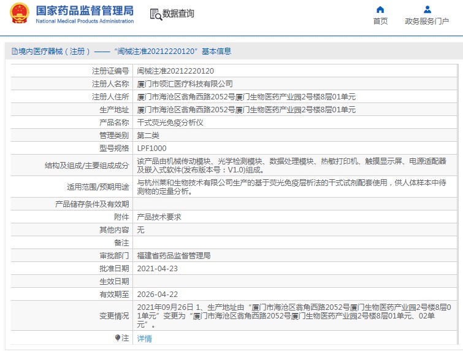The height and width of the screenshot is (351, 463).
Task: Click the 有效期至 label
Action: pyautogui.click(x=114, y=295)
